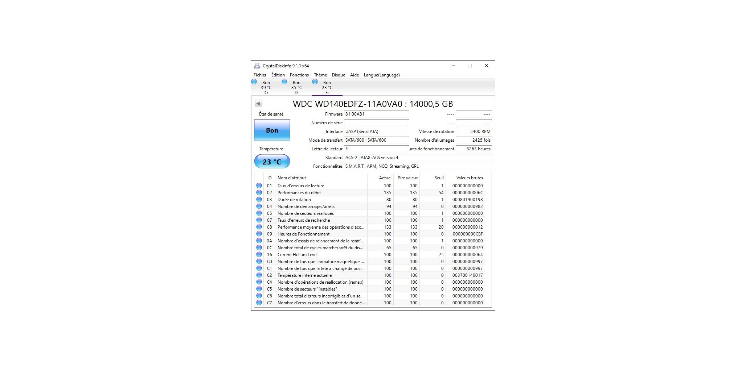
Task: Click the Pire valeur column header
Action: click(407, 178)
